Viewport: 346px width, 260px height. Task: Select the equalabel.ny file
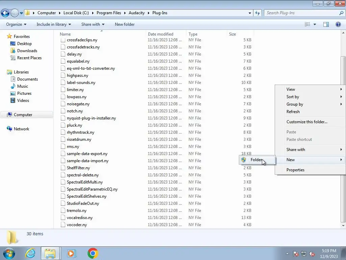78,61
